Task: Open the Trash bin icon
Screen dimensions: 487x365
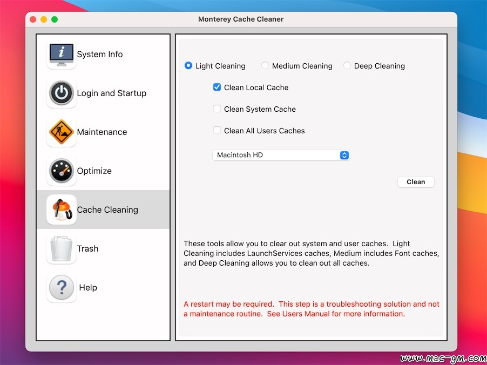Action: 62,248
